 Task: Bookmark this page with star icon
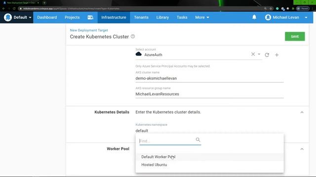[x=271, y=9]
